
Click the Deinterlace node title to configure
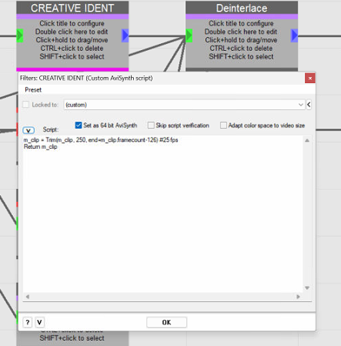click(x=242, y=8)
